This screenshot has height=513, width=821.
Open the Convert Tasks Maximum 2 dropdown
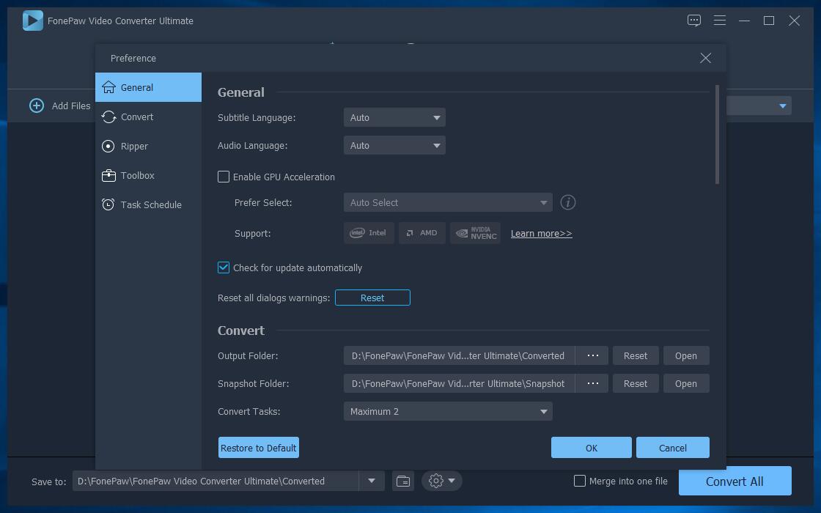[x=448, y=411]
